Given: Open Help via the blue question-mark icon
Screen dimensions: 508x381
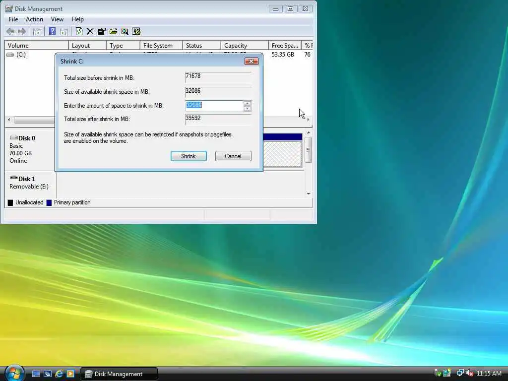Looking at the screenshot, I should [x=52, y=31].
